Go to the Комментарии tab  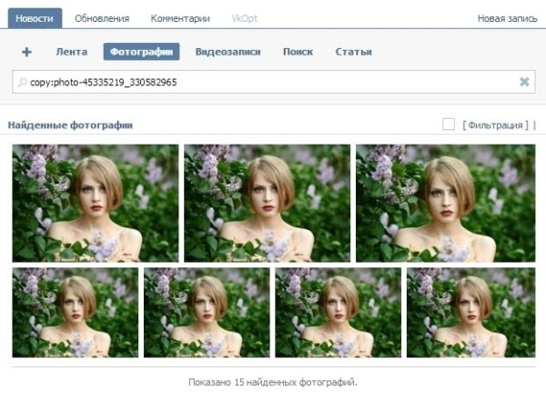pyautogui.click(x=179, y=18)
